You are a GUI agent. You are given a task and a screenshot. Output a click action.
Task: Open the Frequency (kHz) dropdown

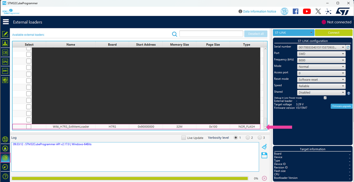(321, 60)
